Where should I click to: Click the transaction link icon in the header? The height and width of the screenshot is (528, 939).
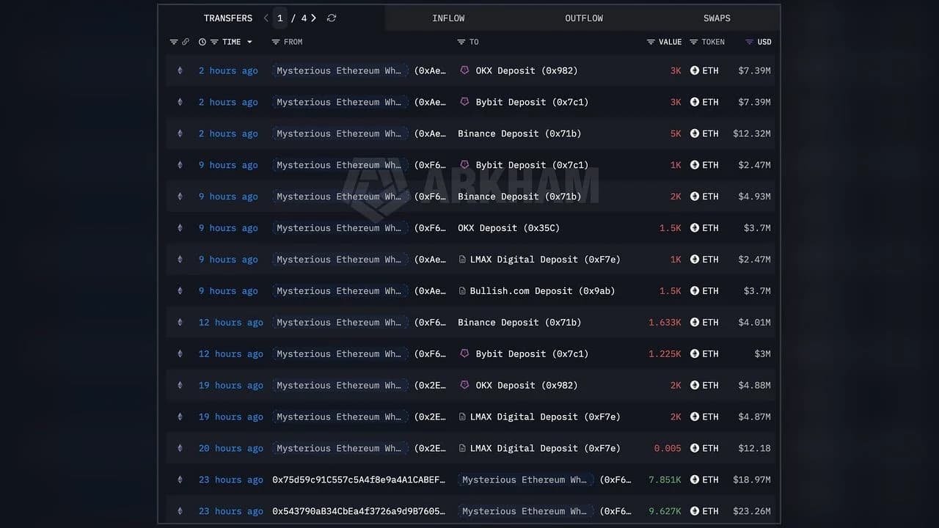[x=186, y=42]
